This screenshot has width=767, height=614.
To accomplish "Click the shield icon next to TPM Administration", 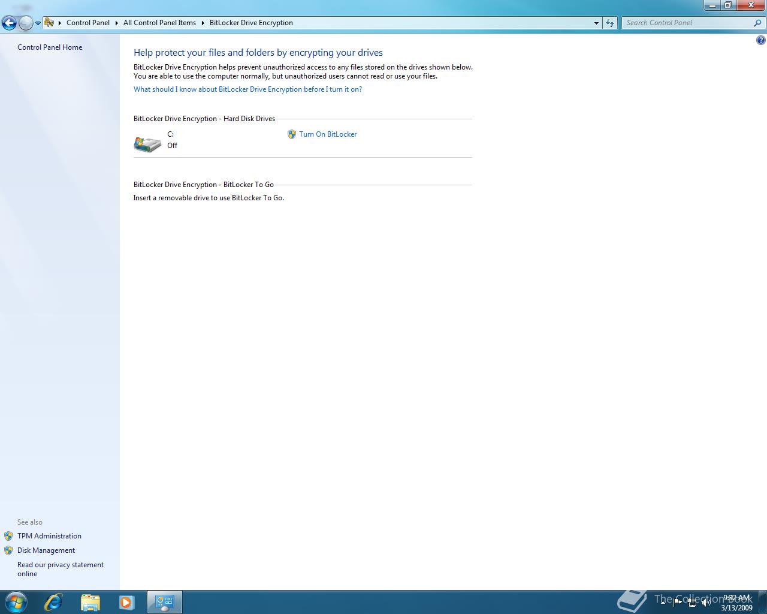I will [x=8, y=536].
